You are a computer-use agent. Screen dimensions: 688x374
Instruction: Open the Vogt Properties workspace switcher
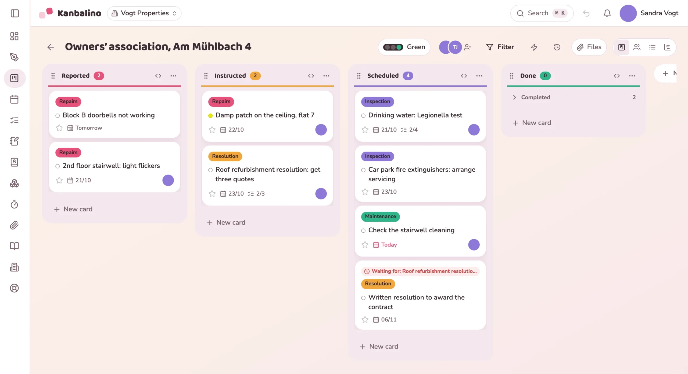pyautogui.click(x=144, y=13)
